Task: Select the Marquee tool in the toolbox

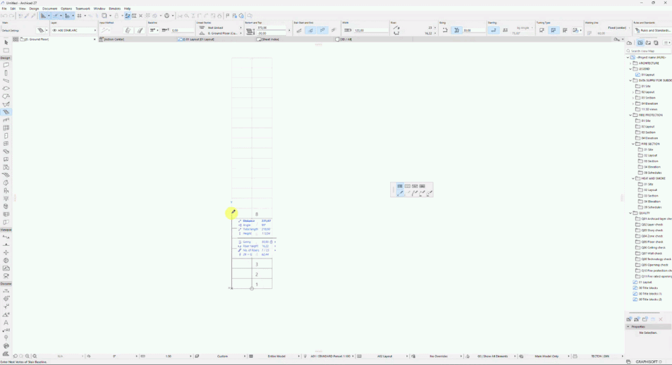Action: pos(6,50)
